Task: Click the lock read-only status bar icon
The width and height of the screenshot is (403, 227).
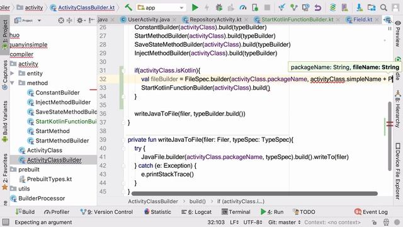Action: pyautogui.click(x=374, y=222)
